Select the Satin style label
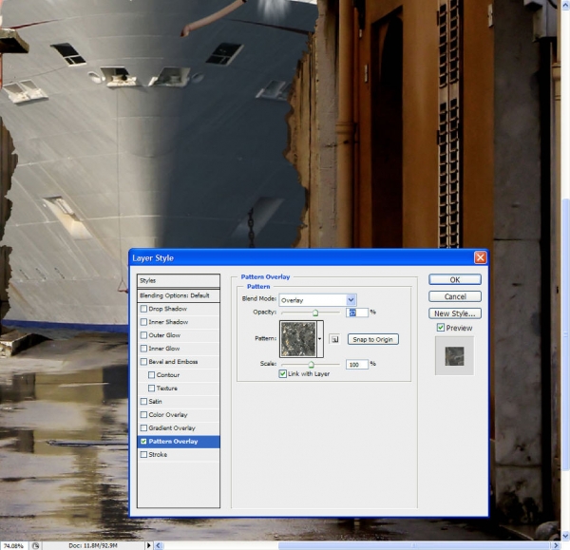This screenshot has width=570, height=550. pyautogui.click(x=155, y=401)
